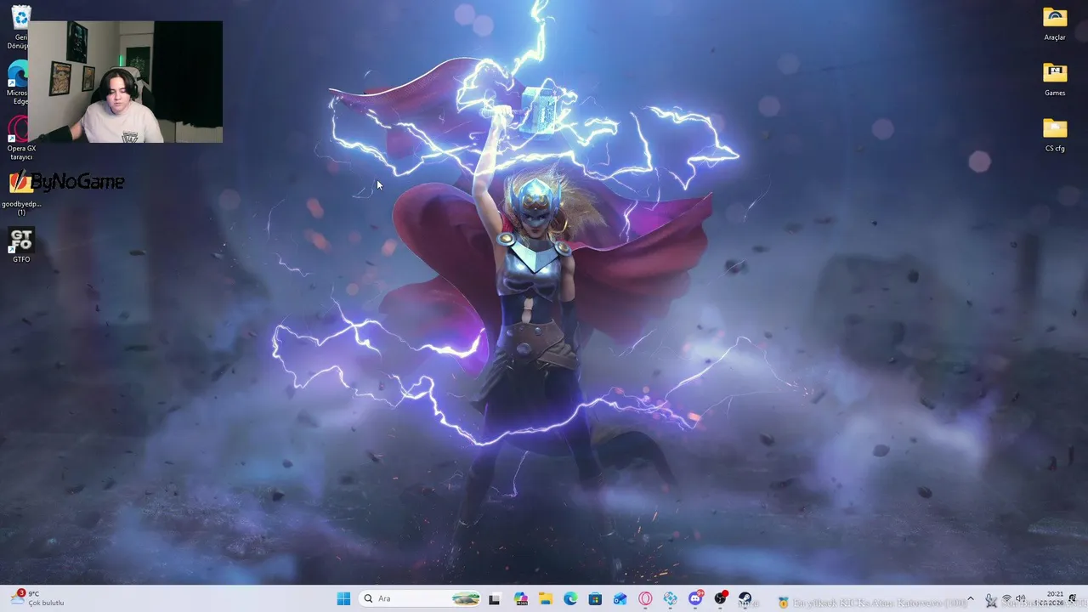Screen dimensions: 1088x612
Task: Open the Outlook mail app in taskbar
Action: click(x=620, y=598)
